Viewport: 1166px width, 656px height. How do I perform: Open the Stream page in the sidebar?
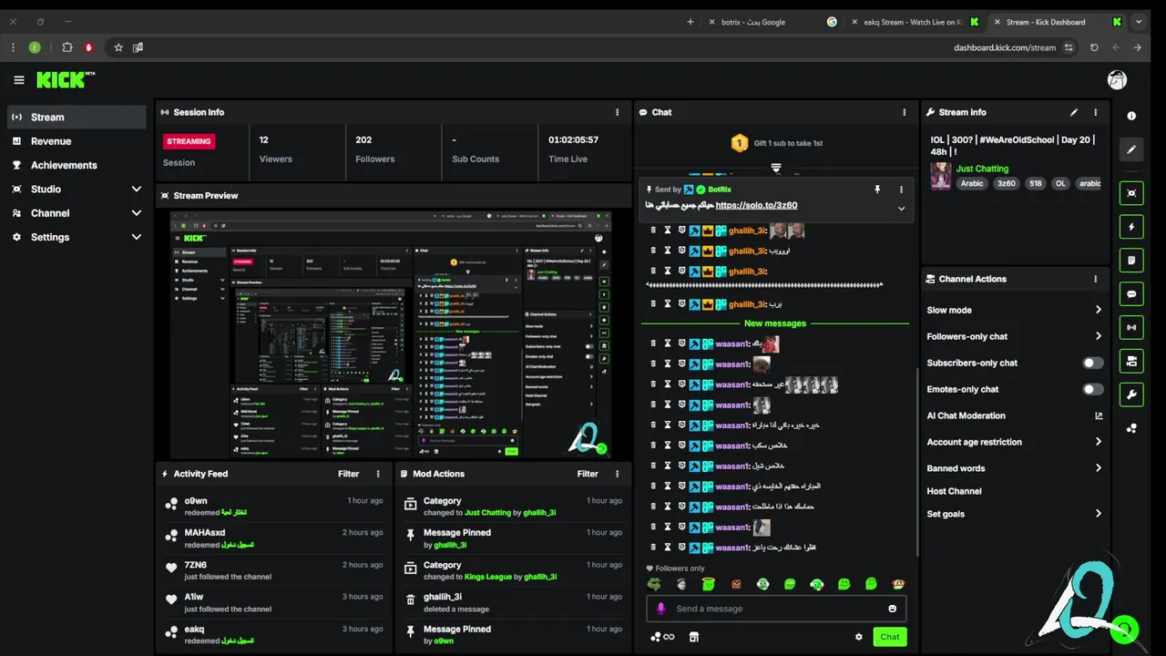click(x=77, y=117)
